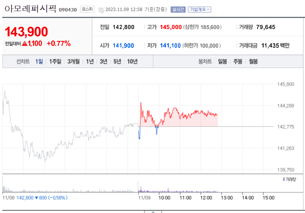Click the 코스피 market badge
This screenshot has height=213, width=305.
pos(87,9)
